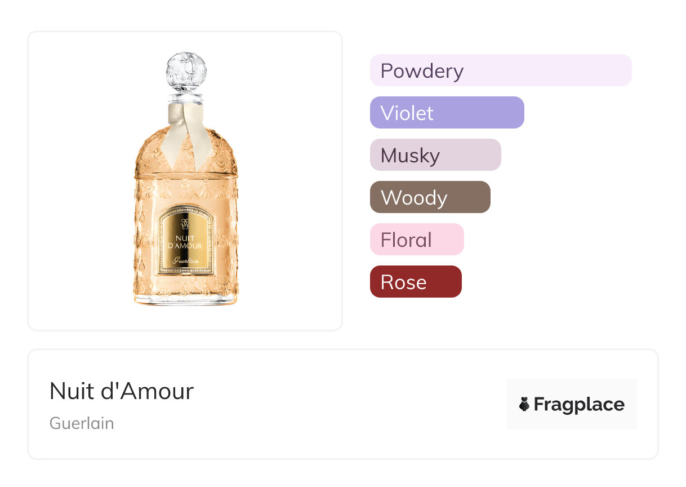
Task: Click the Fragplace bee logo icon
Action: pos(524,404)
